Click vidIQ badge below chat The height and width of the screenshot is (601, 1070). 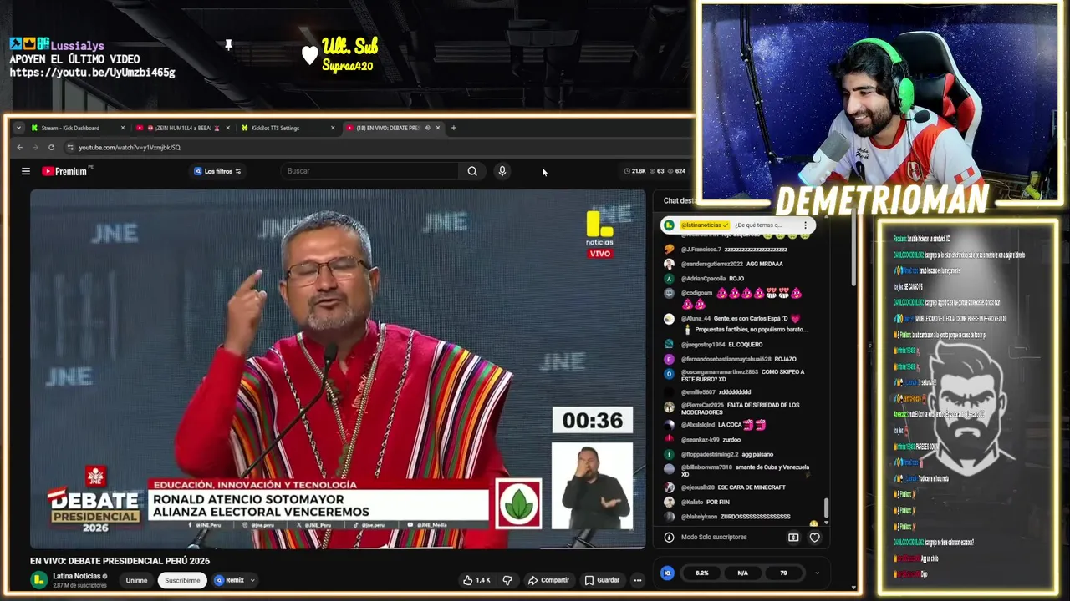click(x=667, y=573)
